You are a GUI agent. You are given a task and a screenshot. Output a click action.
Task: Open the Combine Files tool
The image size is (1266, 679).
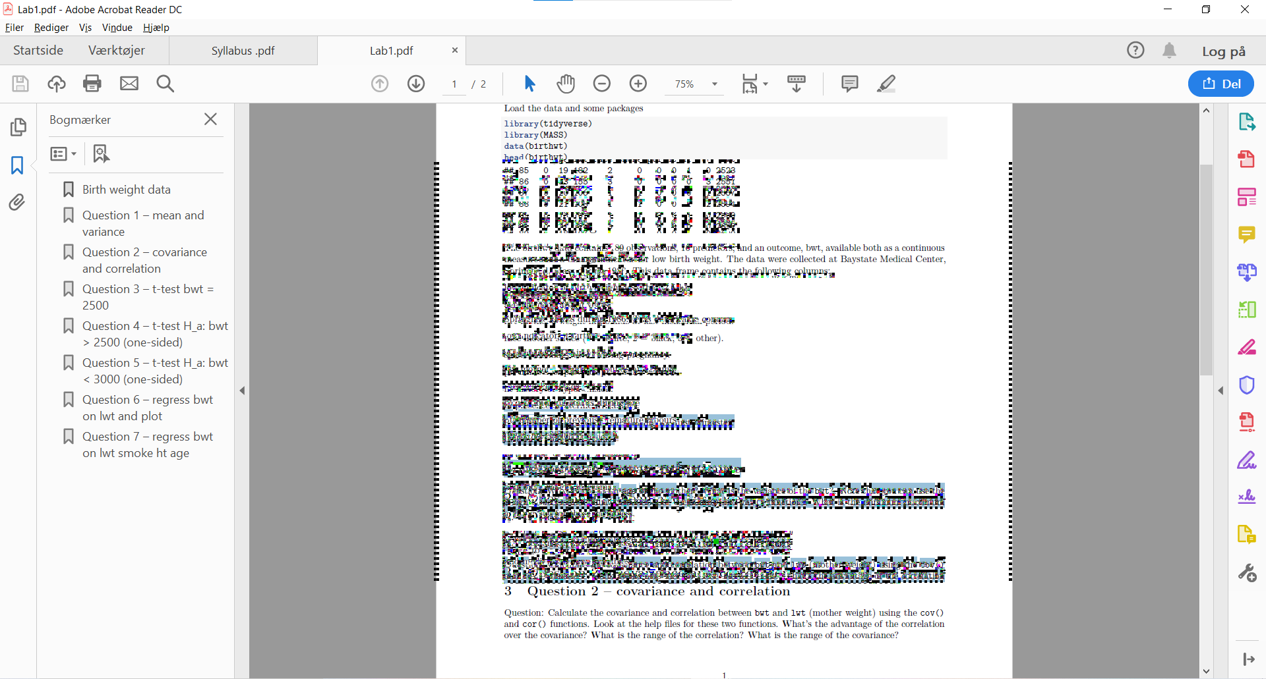pyautogui.click(x=1247, y=272)
